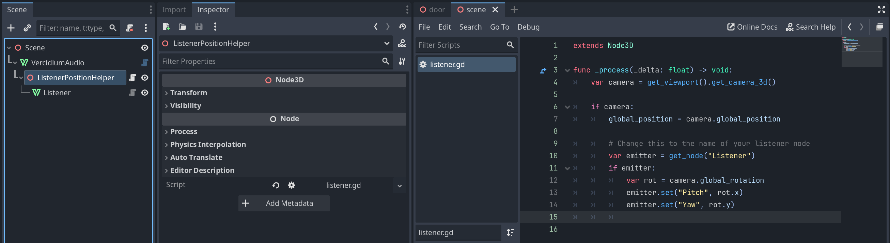890x243 pixels.
Task: Open Listener node script icon
Action: click(132, 93)
